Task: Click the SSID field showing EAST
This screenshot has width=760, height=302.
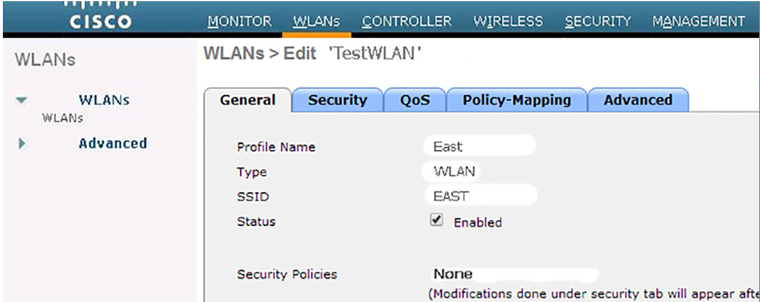Action: (480, 196)
